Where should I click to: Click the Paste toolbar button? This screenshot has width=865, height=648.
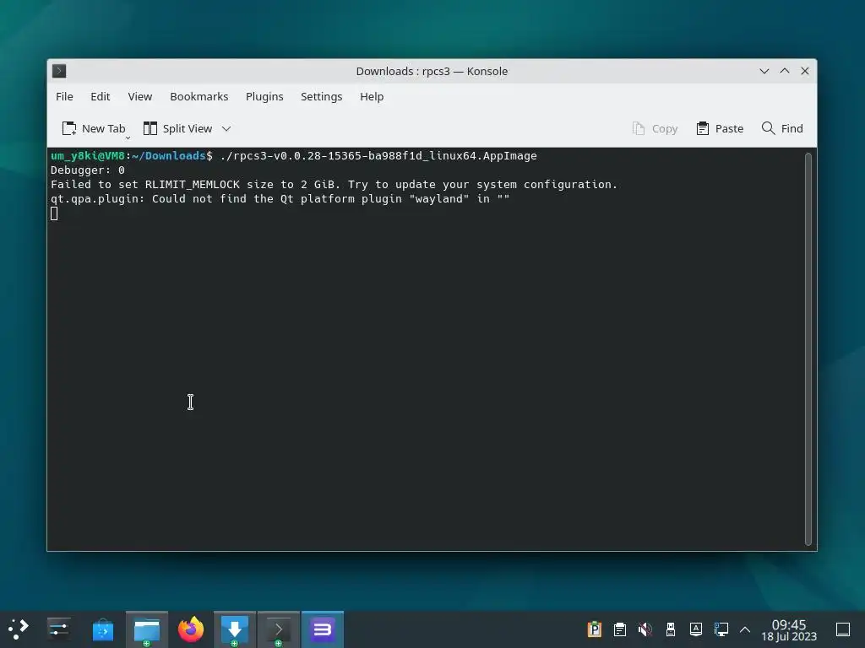720,128
